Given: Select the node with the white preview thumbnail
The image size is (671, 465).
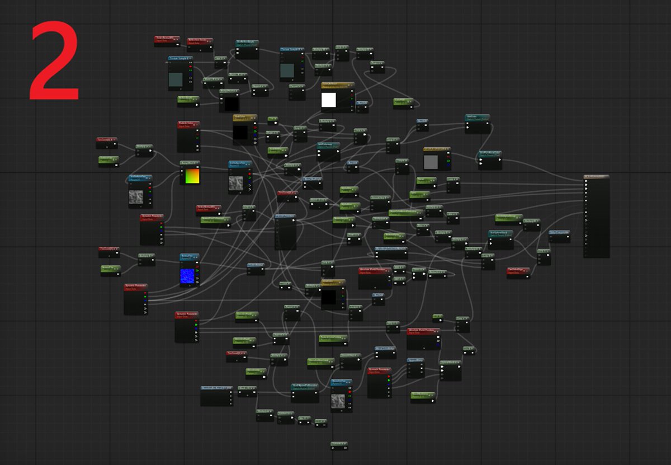Looking at the screenshot, I should (x=338, y=97).
